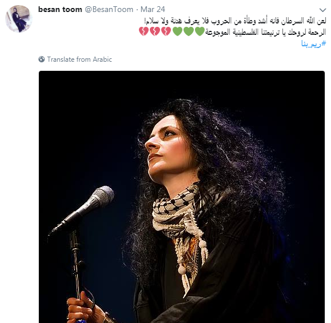Image resolution: width=331 pixels, height=323 pixels.
Task: Click the middle broken heart emoji
Action: click(155, 31)
